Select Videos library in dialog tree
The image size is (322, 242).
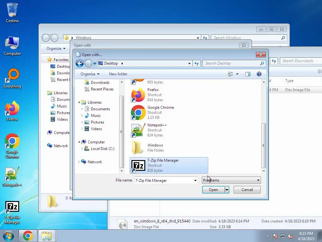coord(96,129)
